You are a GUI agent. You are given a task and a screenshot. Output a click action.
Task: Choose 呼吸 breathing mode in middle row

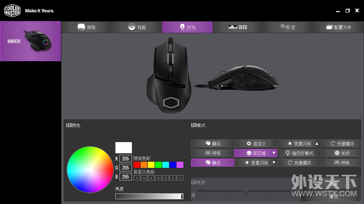pos(212,153)
